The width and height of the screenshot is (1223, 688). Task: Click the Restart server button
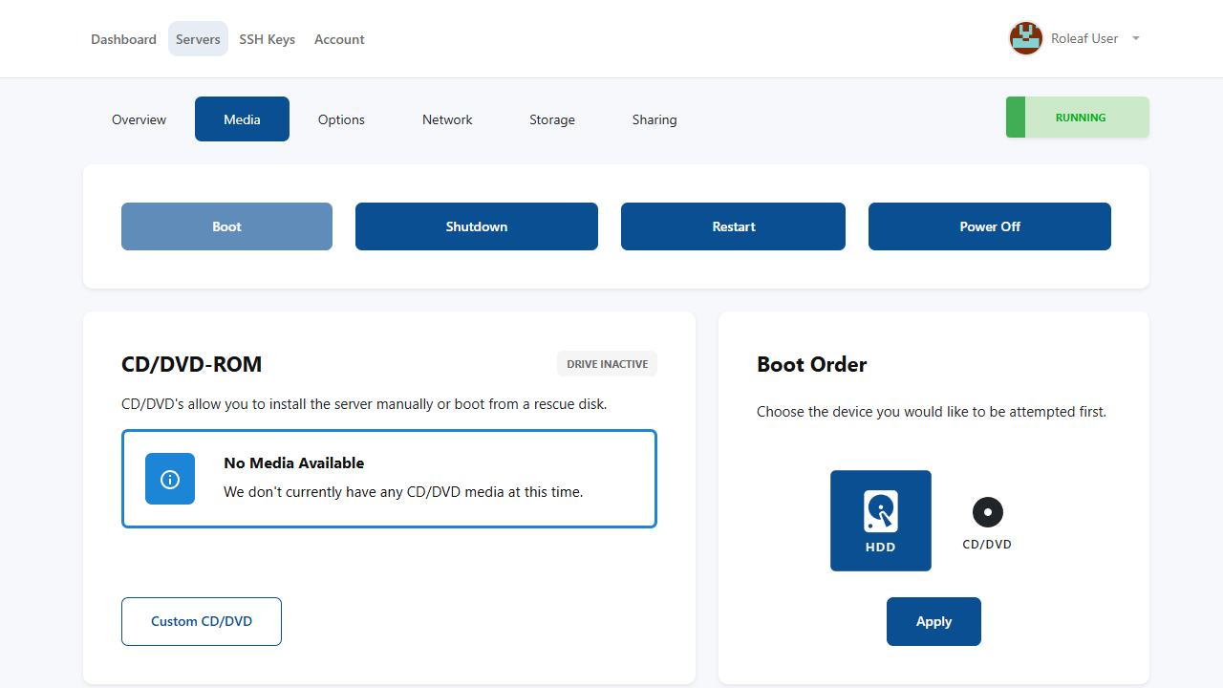click(x=733, y=226)
